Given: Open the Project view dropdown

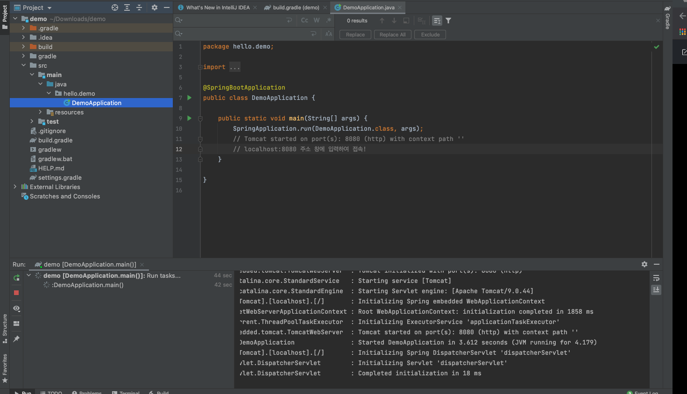Looking at the screenshot, I should (x=50, y=8).
